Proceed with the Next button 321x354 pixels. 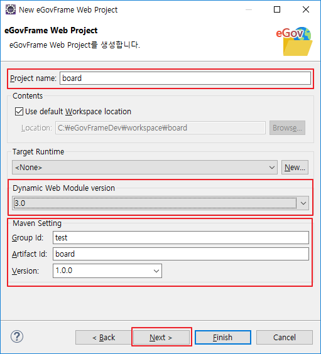pyautogui.click(x=161, y=338)
